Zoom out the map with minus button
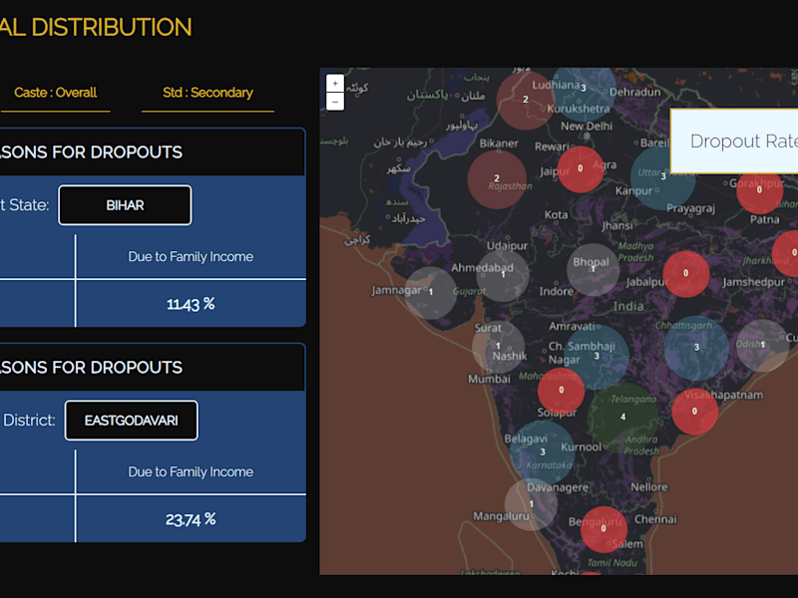The image size is (798, 598). 335,102
